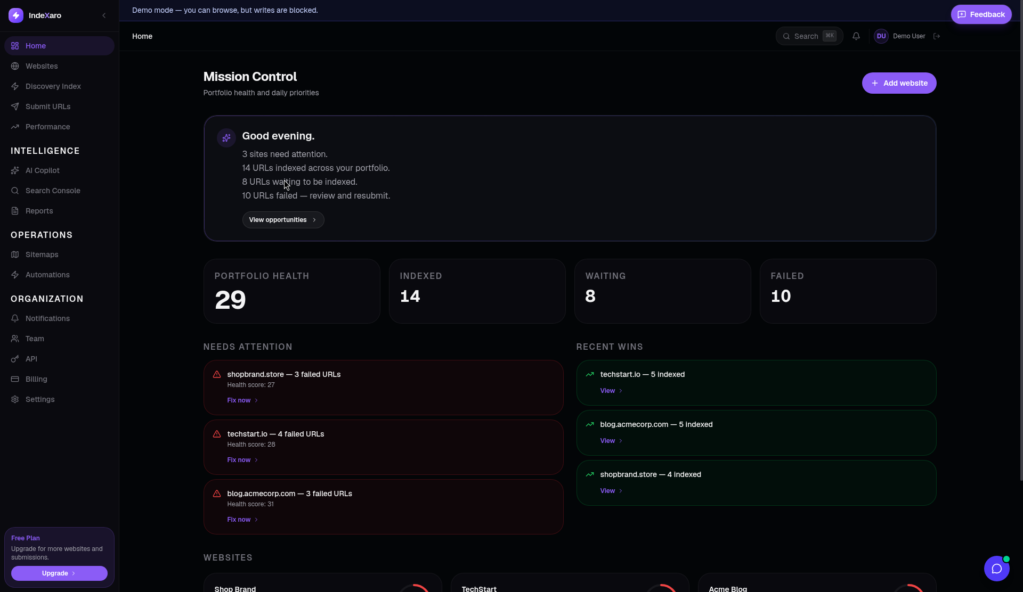The height and width of the screenshot is (592, 1023).
Task: Open Automations page
Action: click(x=59, y=275)
